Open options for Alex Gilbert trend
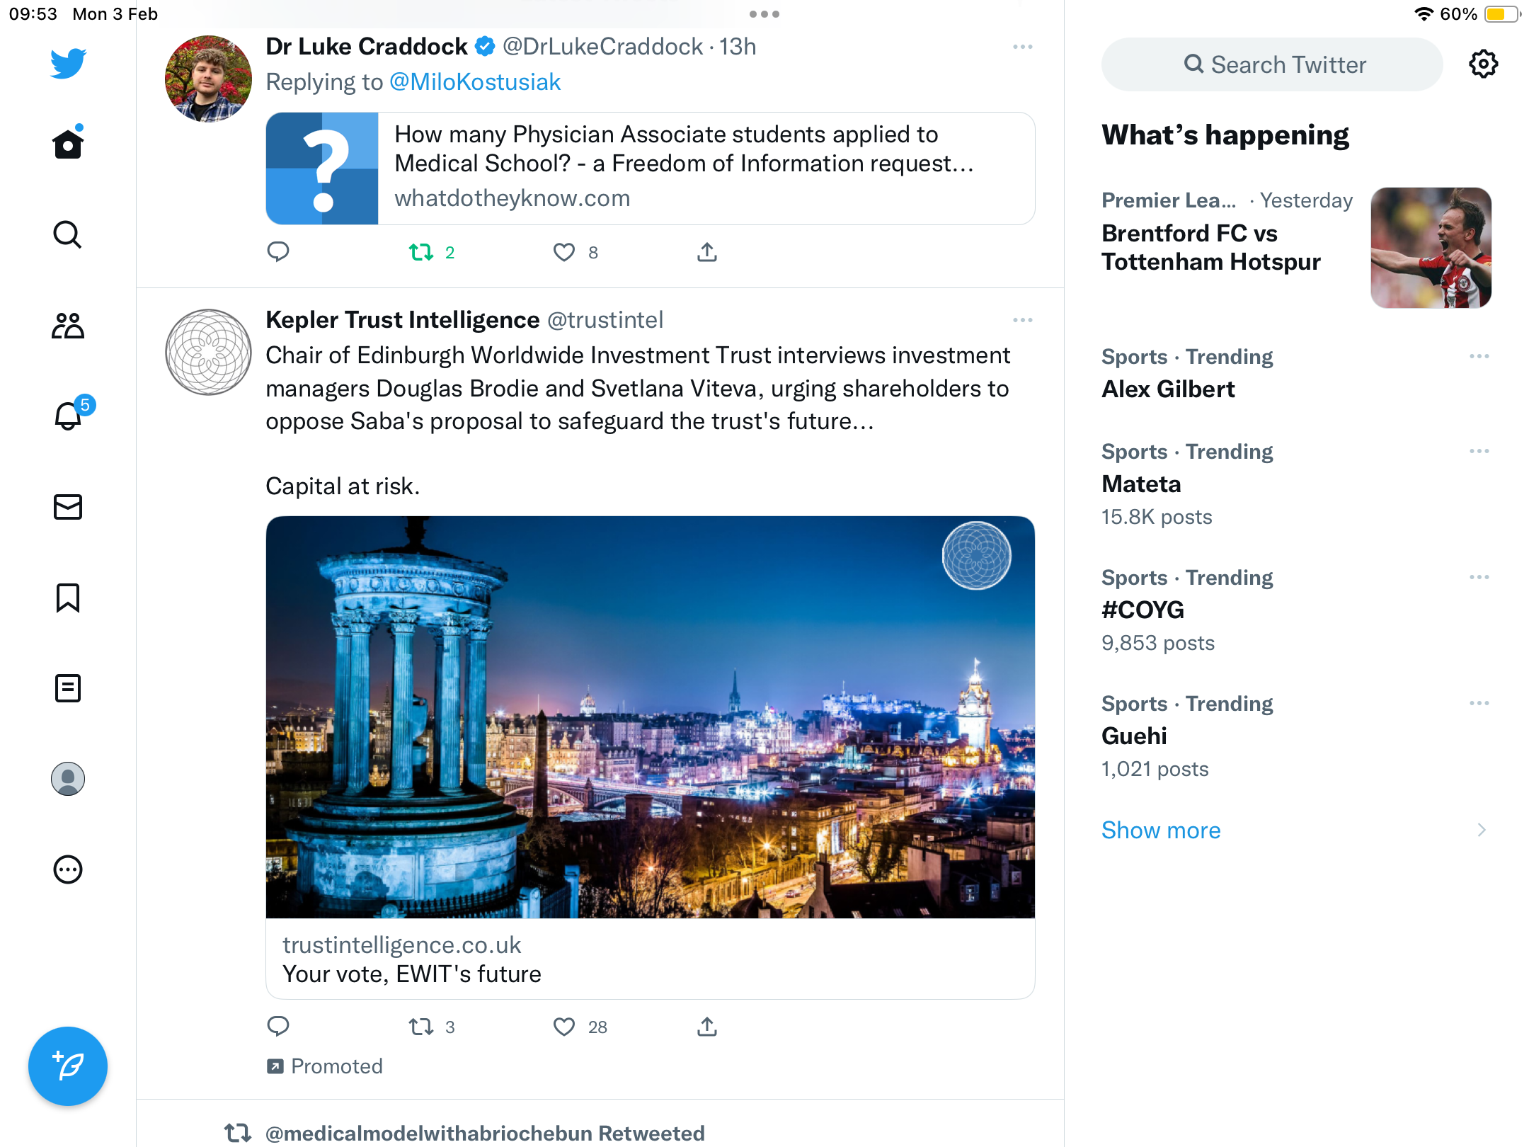Image resolution: width=1529 pixels, height=1147 pixels. pos(1479,356)
